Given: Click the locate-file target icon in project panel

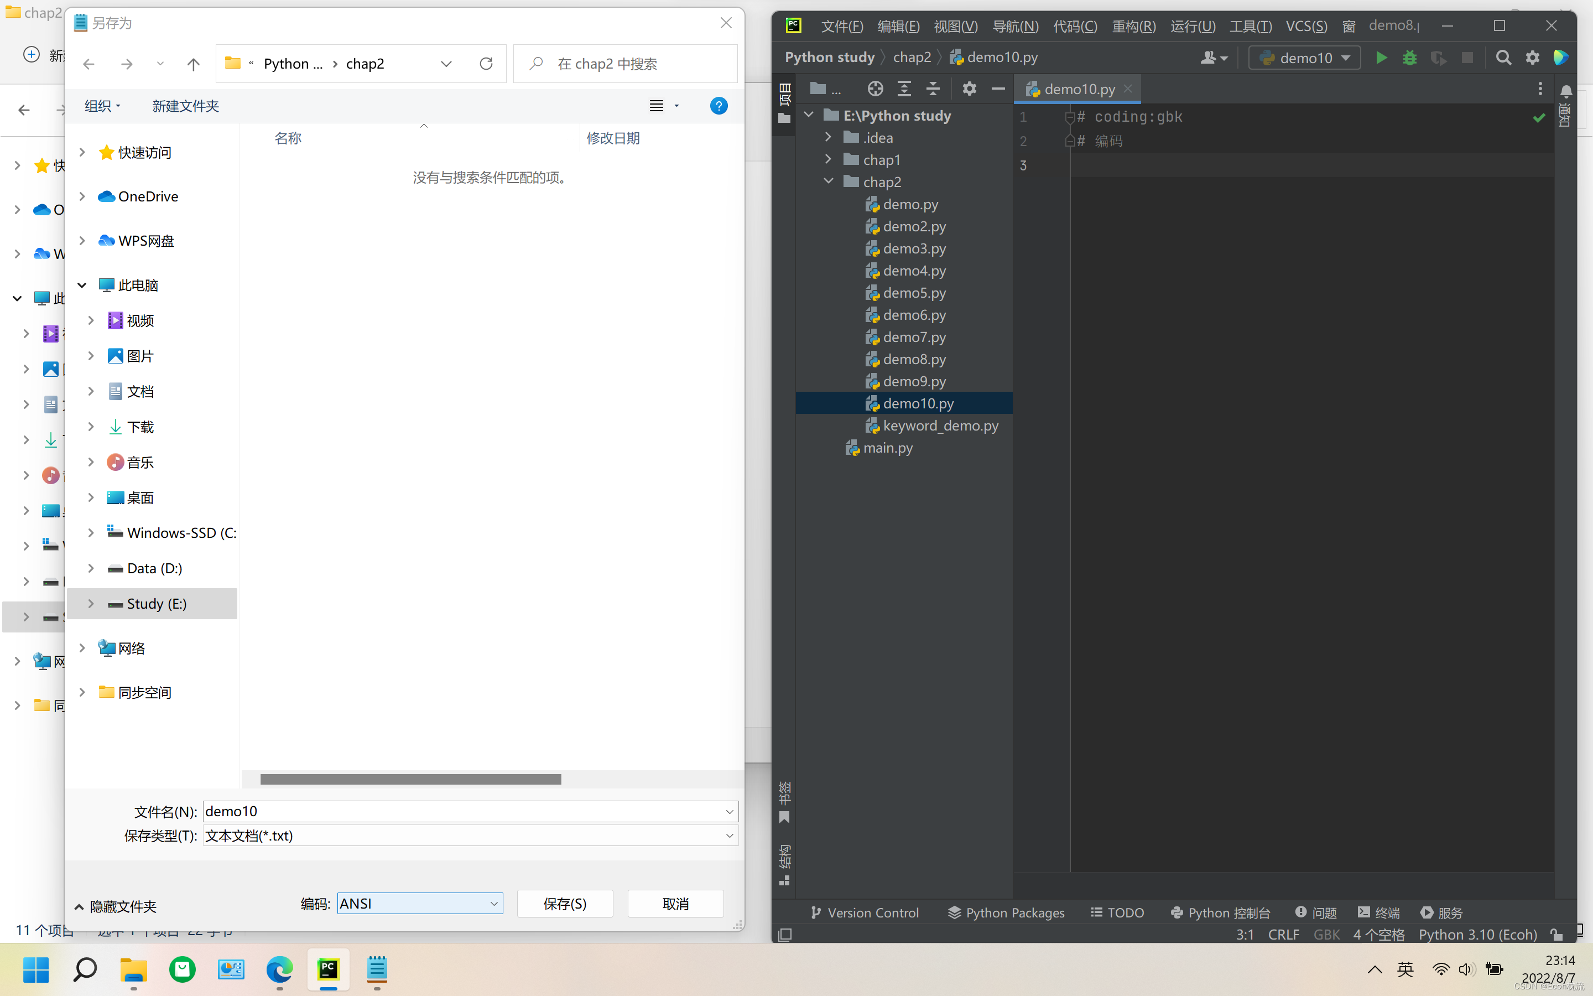Looking at the screenshot, I should [x=875, y=89].
